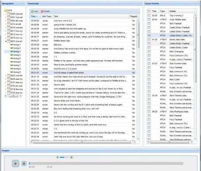Collapse the Navigation panel with its chevron icon

pyautogui.click(x=23, y=4)
